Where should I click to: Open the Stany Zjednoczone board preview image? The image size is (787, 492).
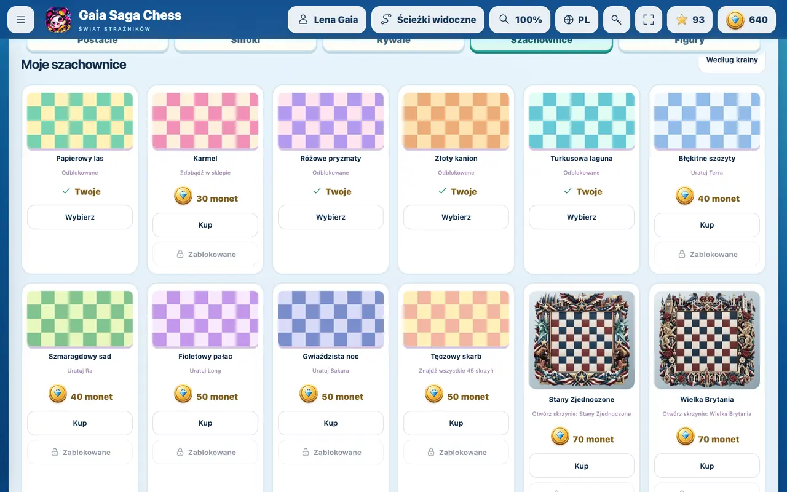tap(582, 340)
